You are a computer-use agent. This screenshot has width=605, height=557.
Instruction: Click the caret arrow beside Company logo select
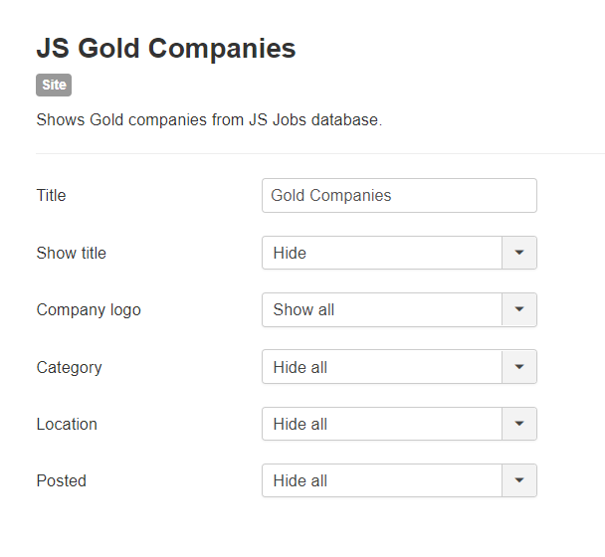point(519,309)
